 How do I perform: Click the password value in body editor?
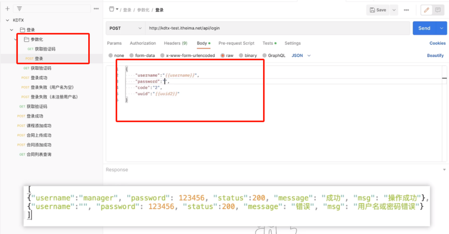pos(166,81)
